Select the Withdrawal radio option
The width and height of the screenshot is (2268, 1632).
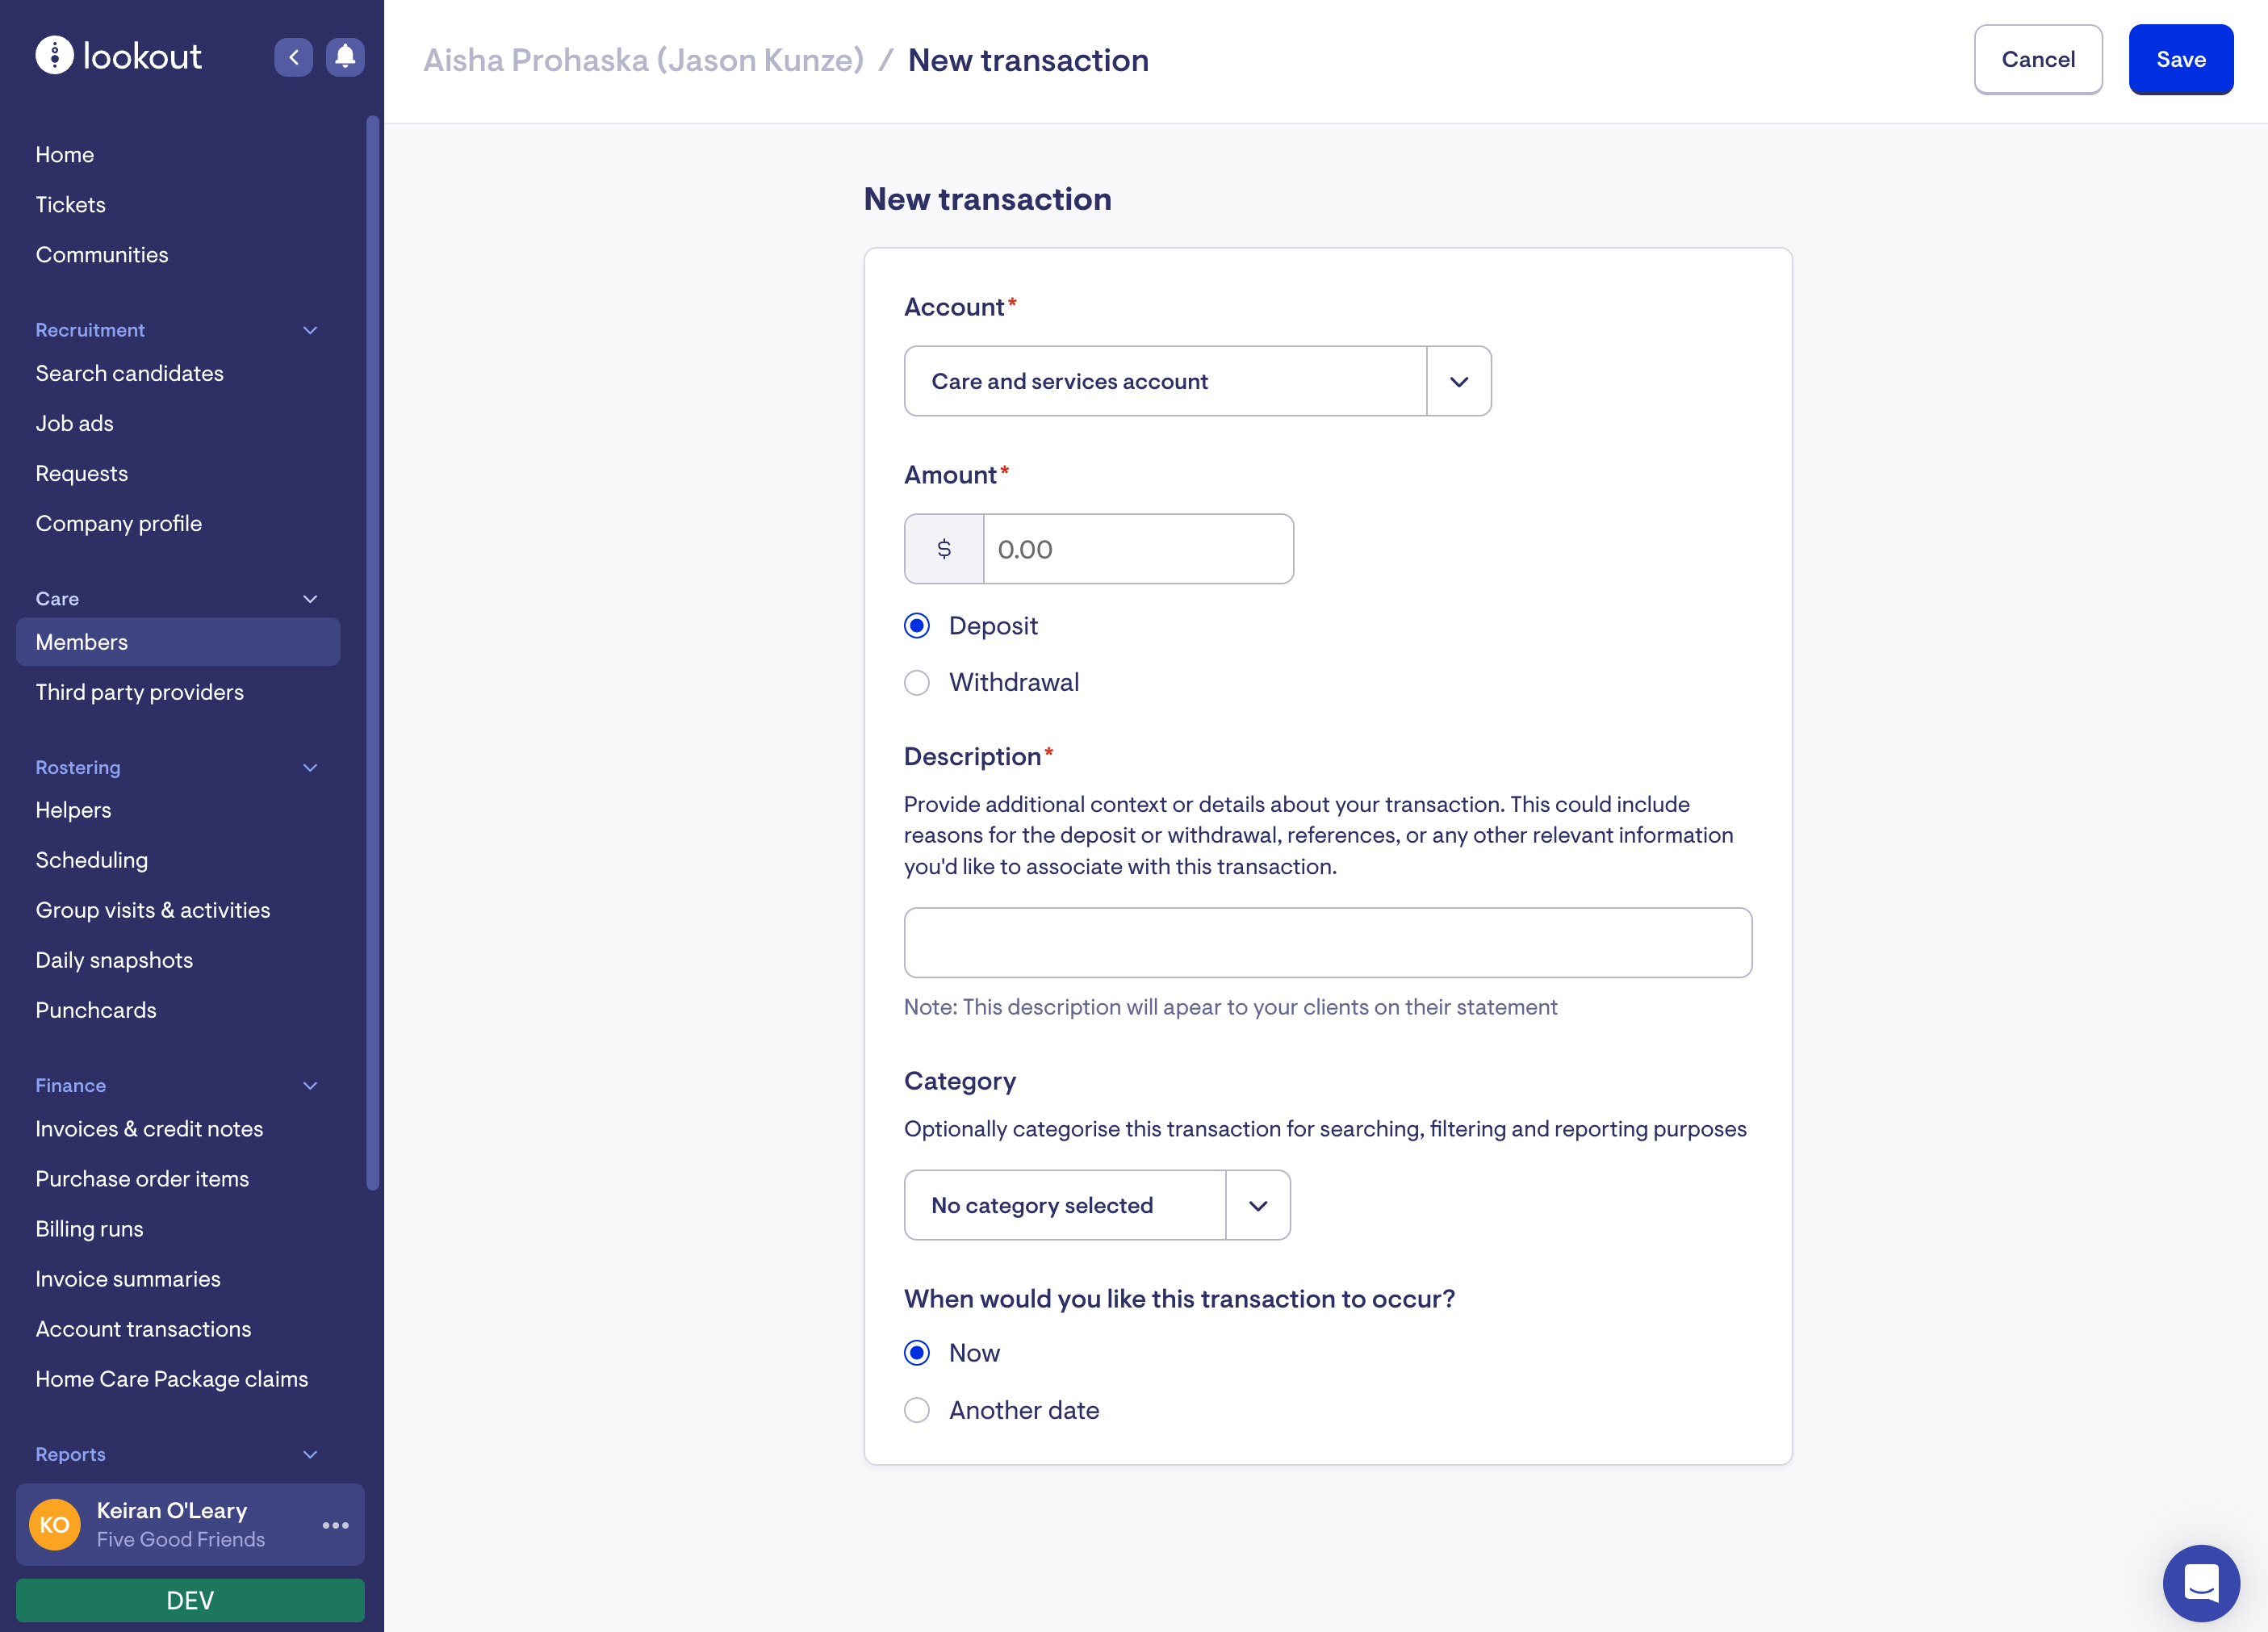tap(916, 682)
